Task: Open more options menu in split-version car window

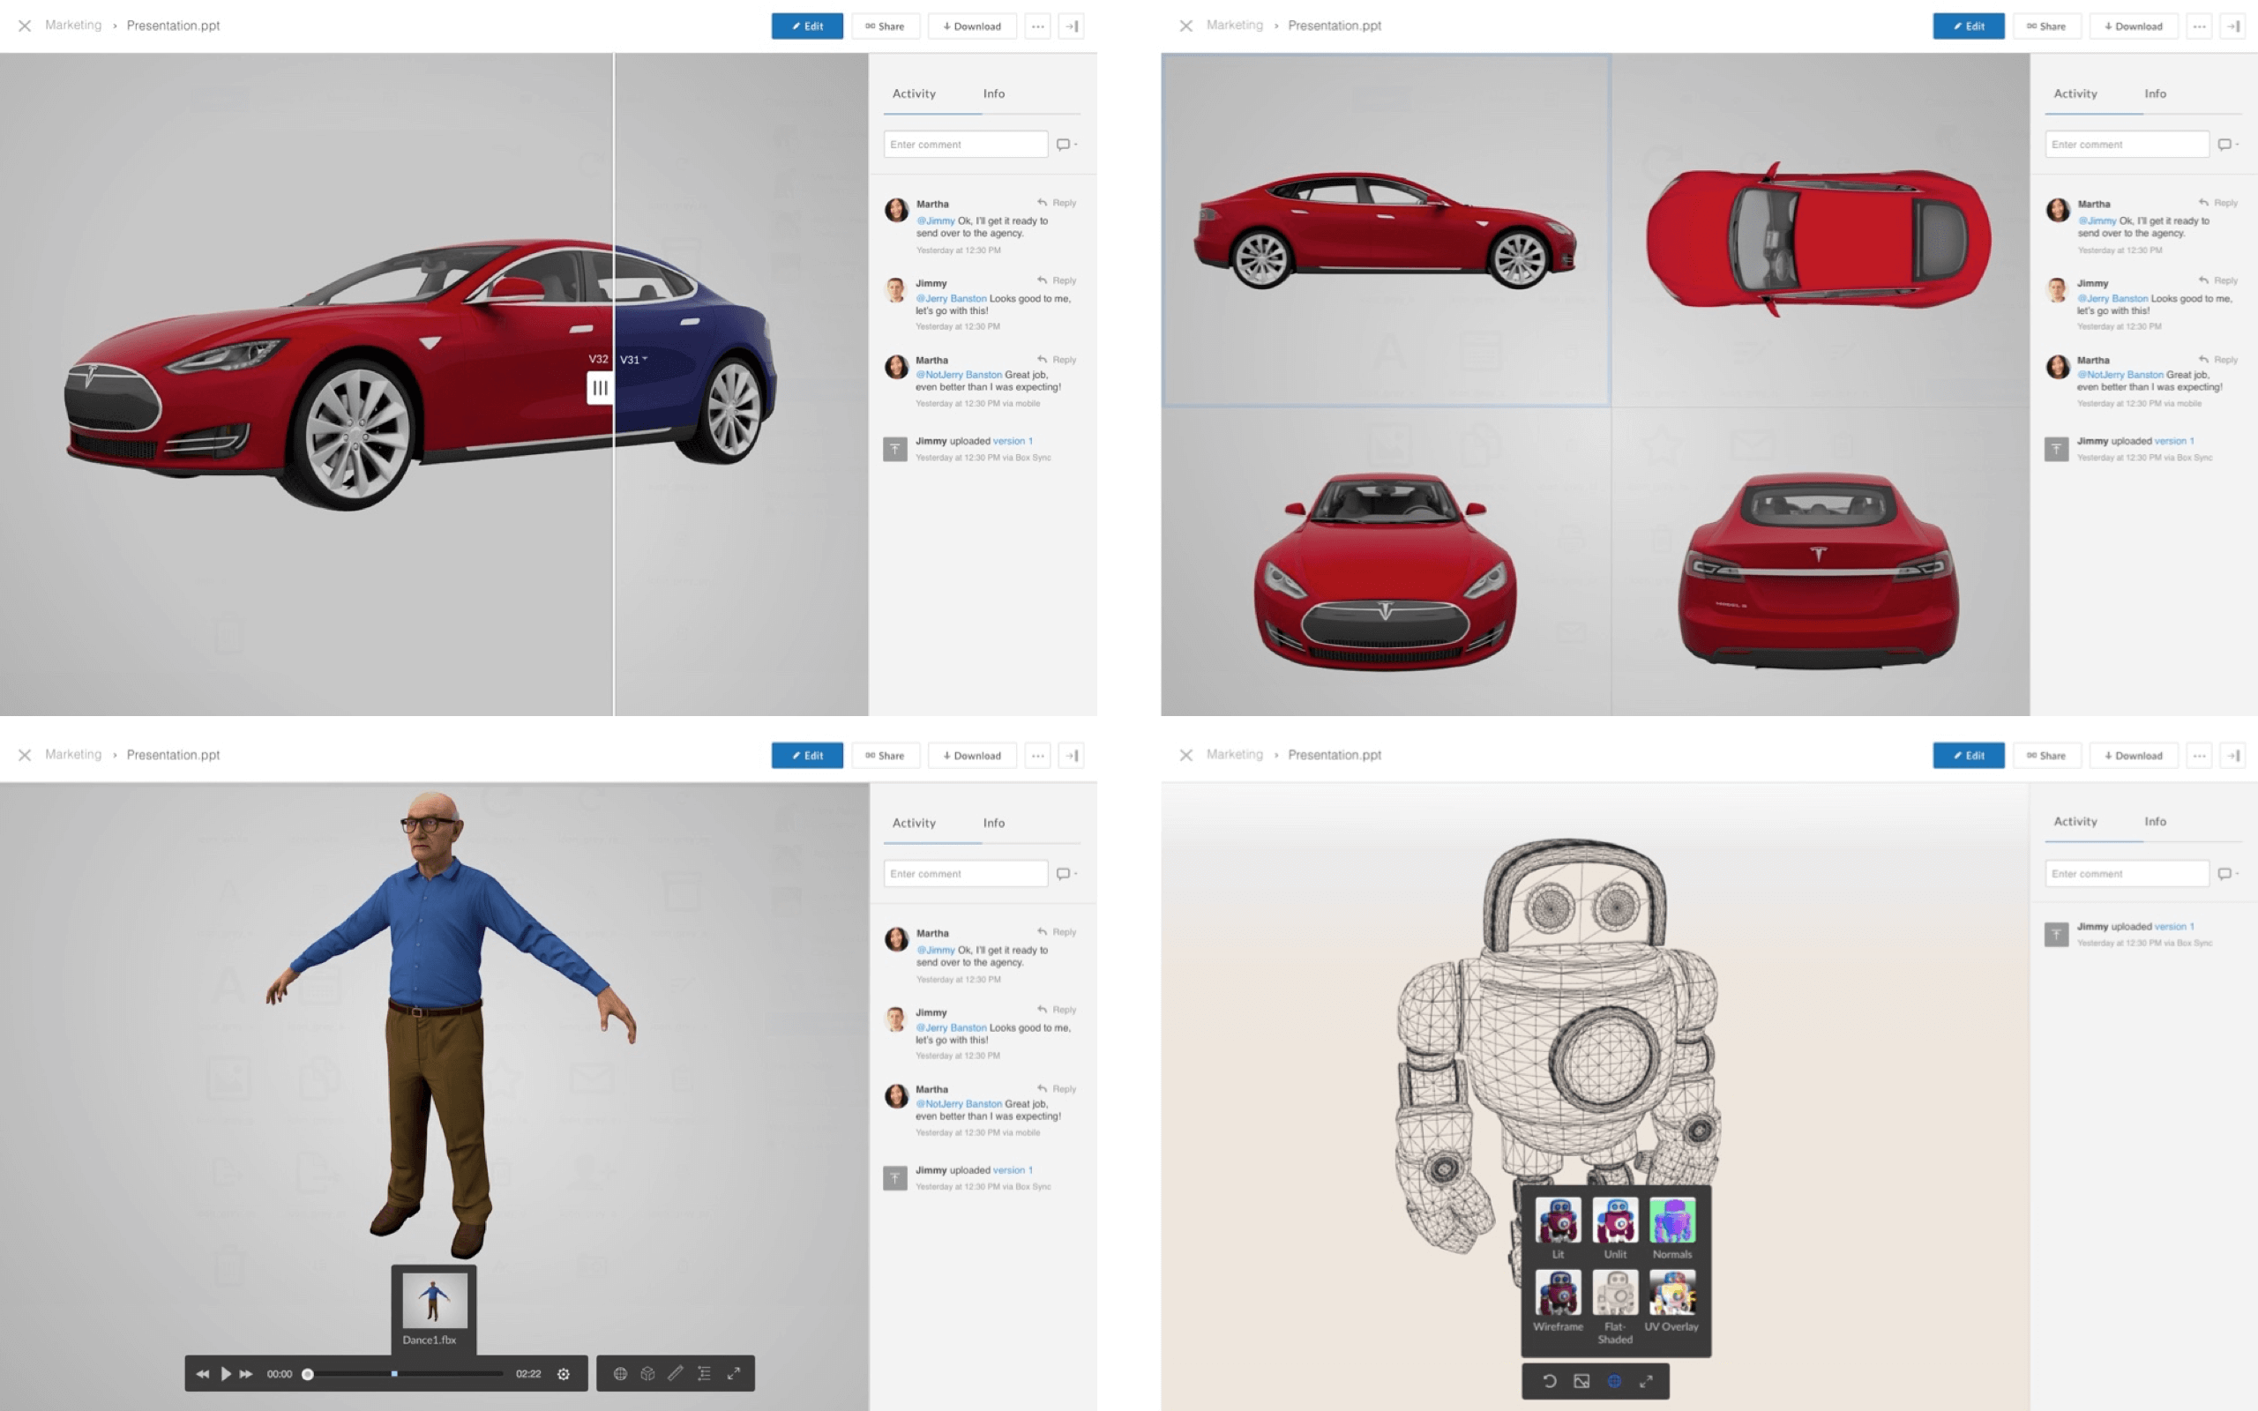Action: 1037,26
